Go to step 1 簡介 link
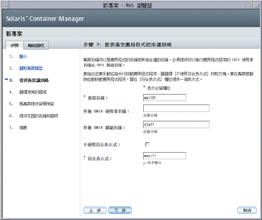Image resolution: width=262 pixels, height=220 pixels. [23, 56]
